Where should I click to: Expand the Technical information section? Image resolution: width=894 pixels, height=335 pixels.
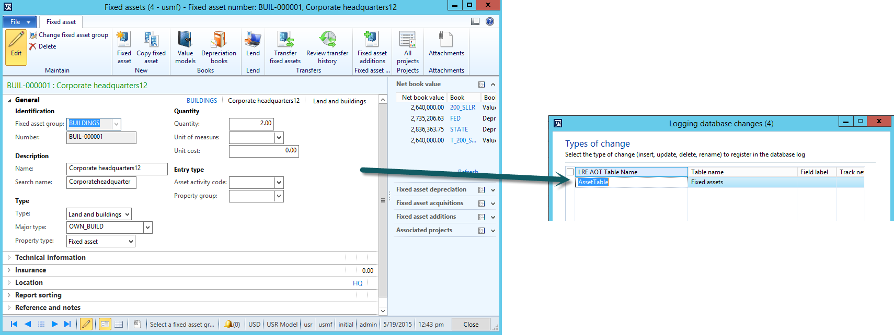50,257
